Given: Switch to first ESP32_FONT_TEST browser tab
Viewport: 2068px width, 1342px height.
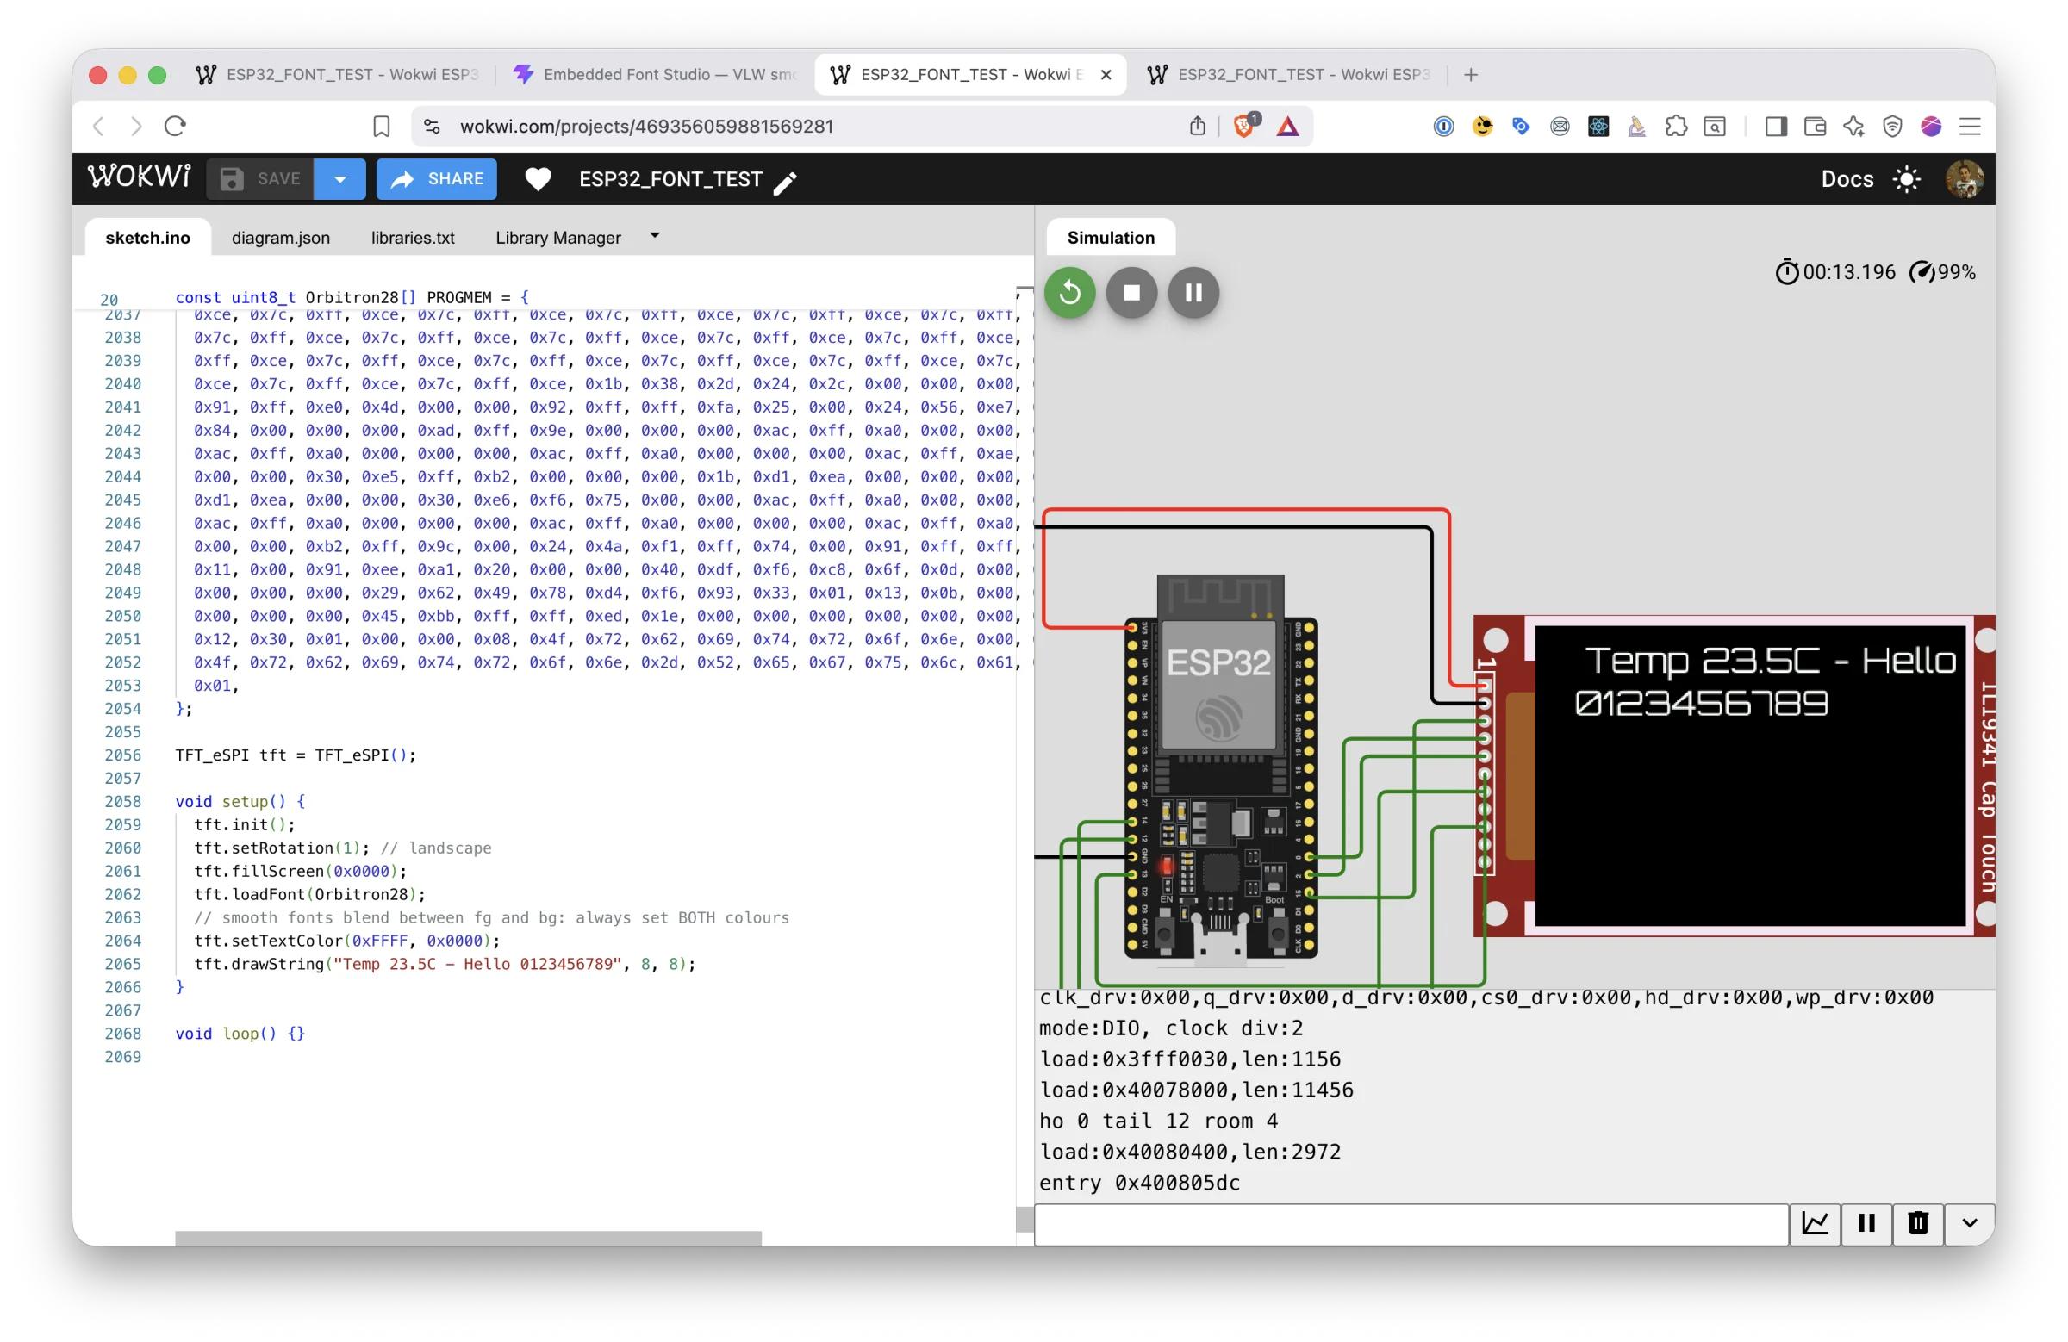Looking at the screenshot, I should (x=339, y=75).
